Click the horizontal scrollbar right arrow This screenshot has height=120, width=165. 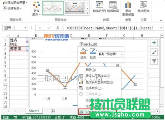(158, 111)
